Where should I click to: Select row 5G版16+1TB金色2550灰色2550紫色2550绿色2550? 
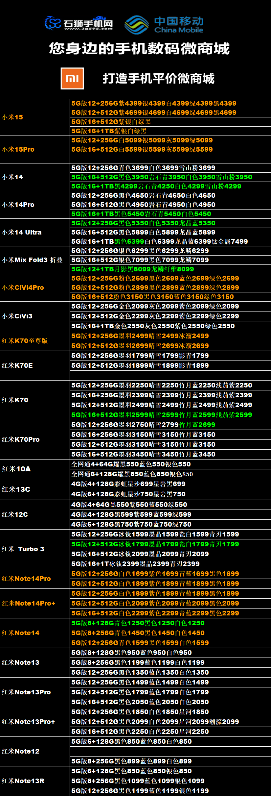(170, 326)
